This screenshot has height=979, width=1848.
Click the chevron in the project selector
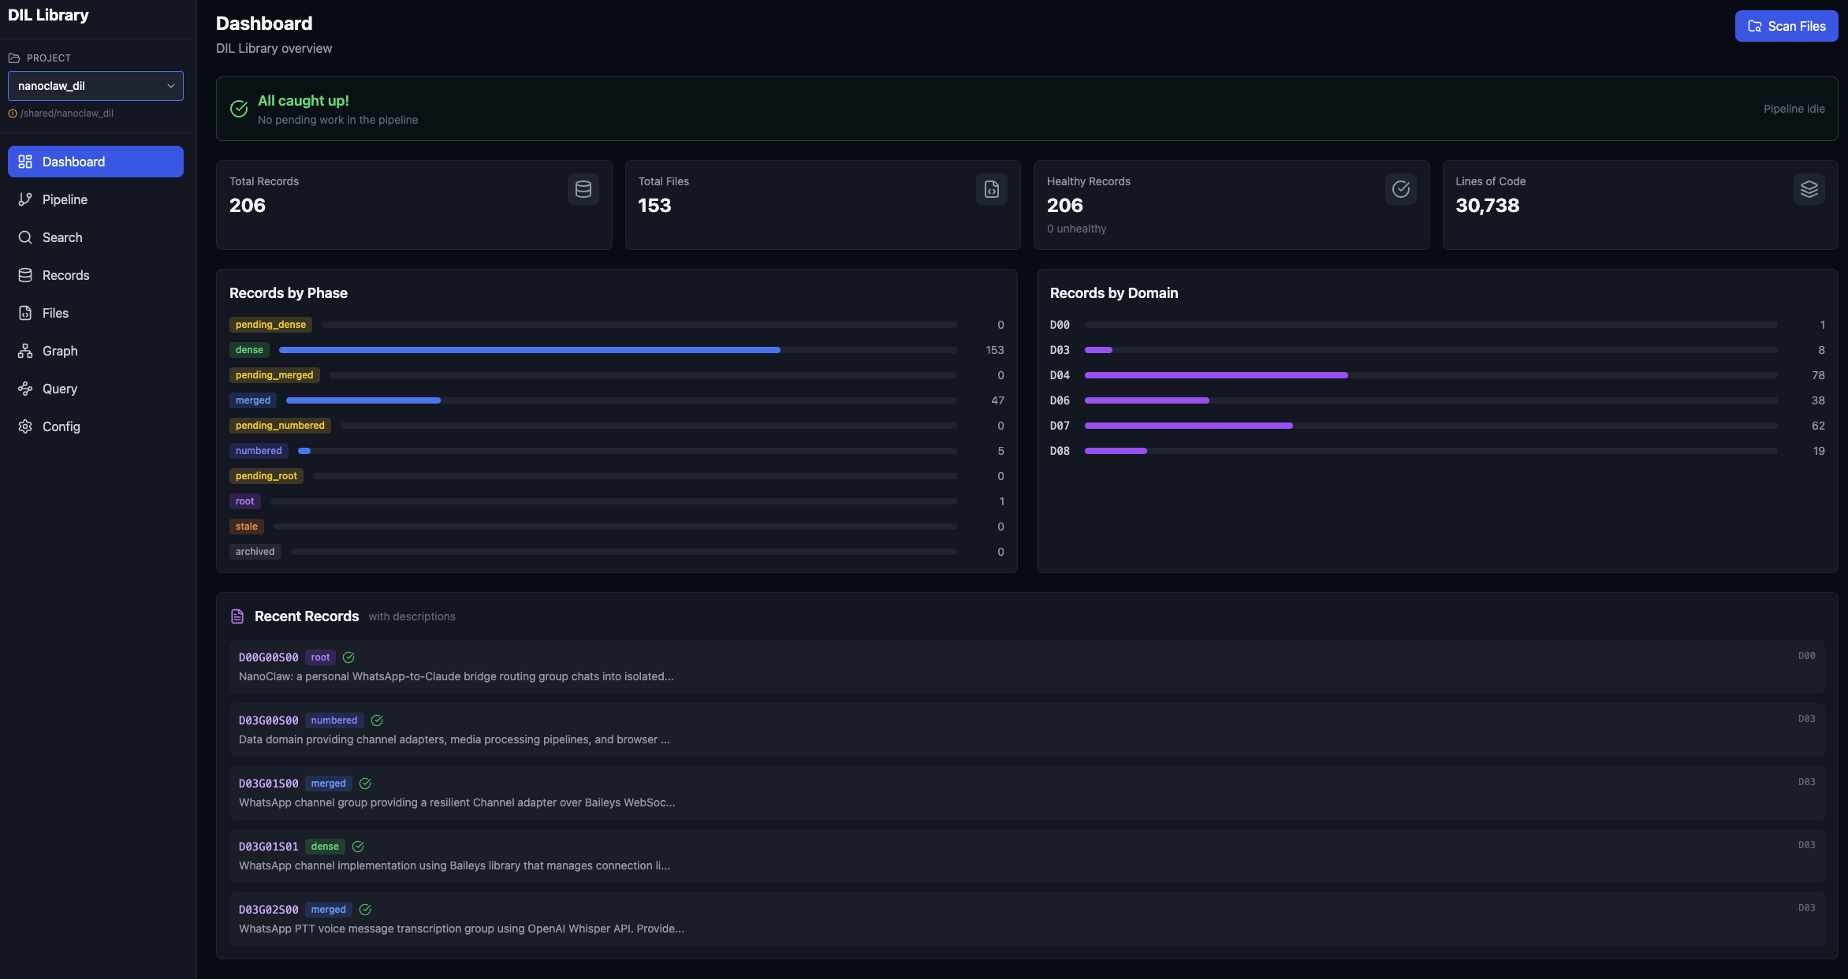pyautogui.click(x=170, y=86)
